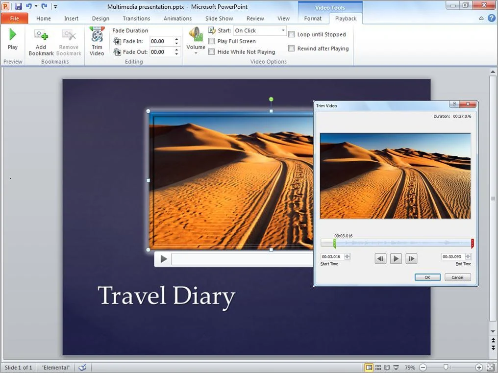Click the slide video progress bar
The height and width of the screenshot is (373, 498).
(242, 259)
